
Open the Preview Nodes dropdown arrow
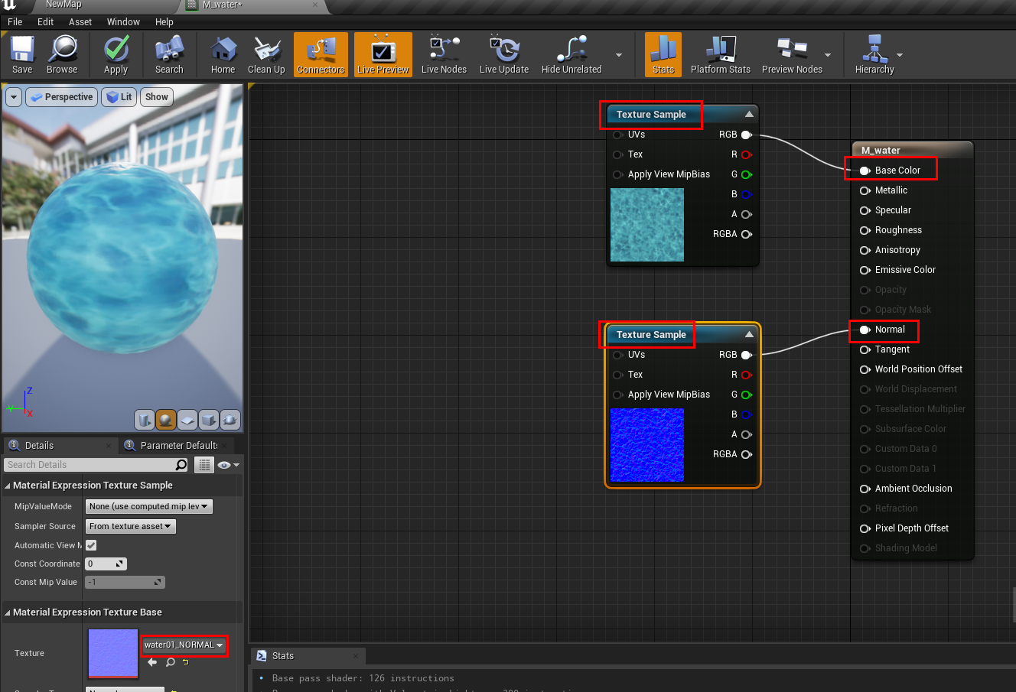coord(828,55)
